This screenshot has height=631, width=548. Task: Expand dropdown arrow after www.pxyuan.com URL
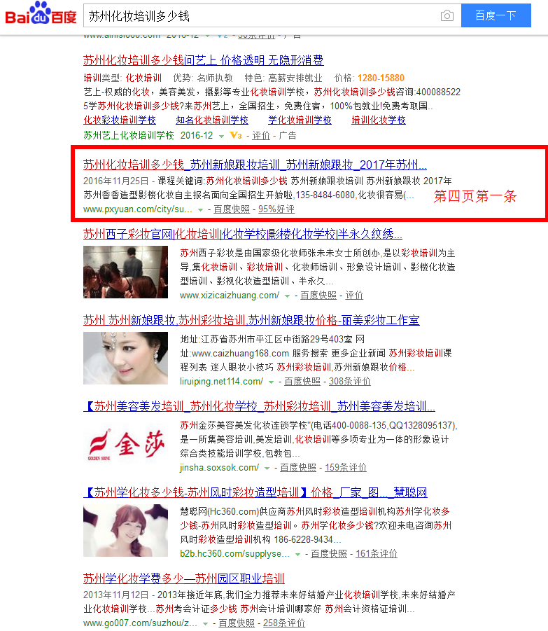tap(200, 209)
